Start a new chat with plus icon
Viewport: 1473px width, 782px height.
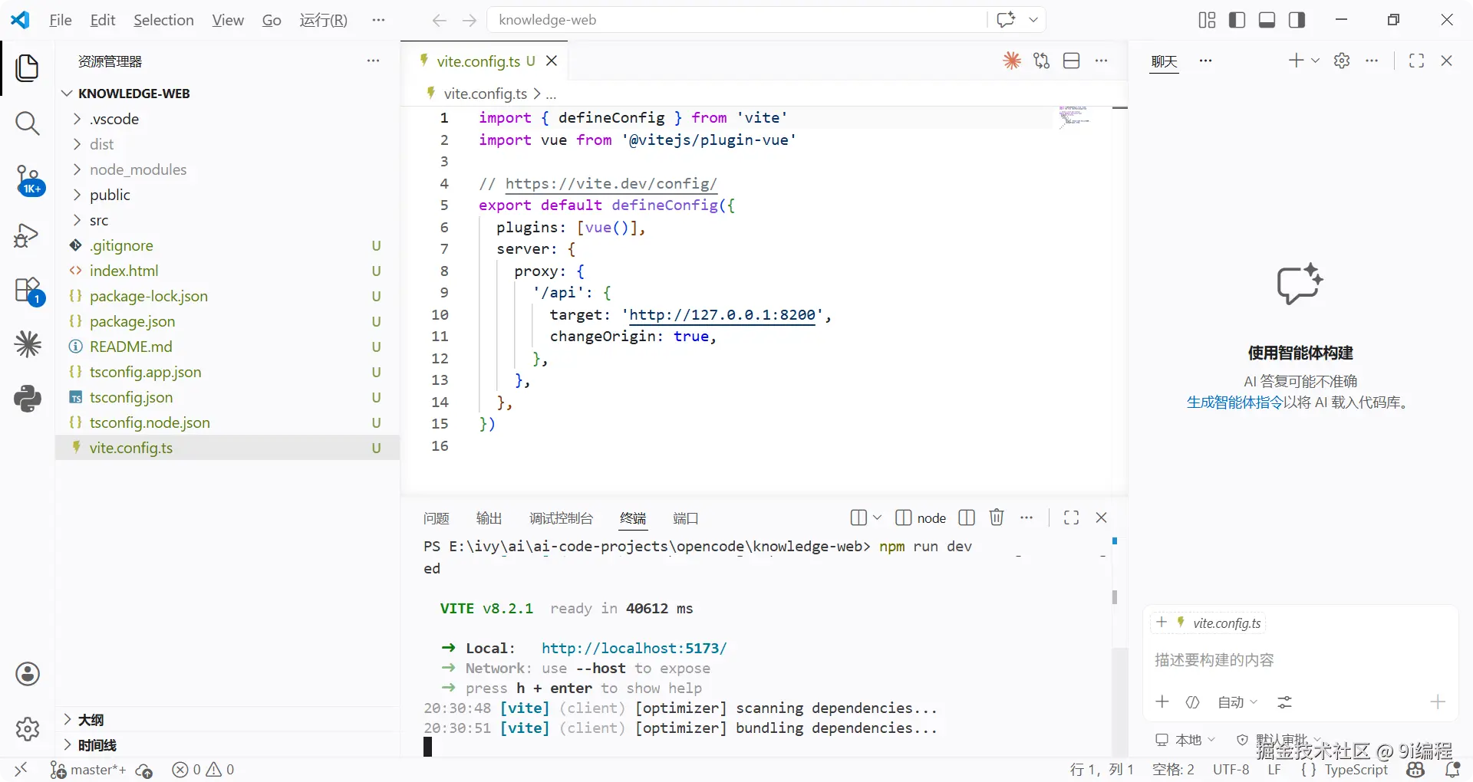click(x=1296, y=61)
